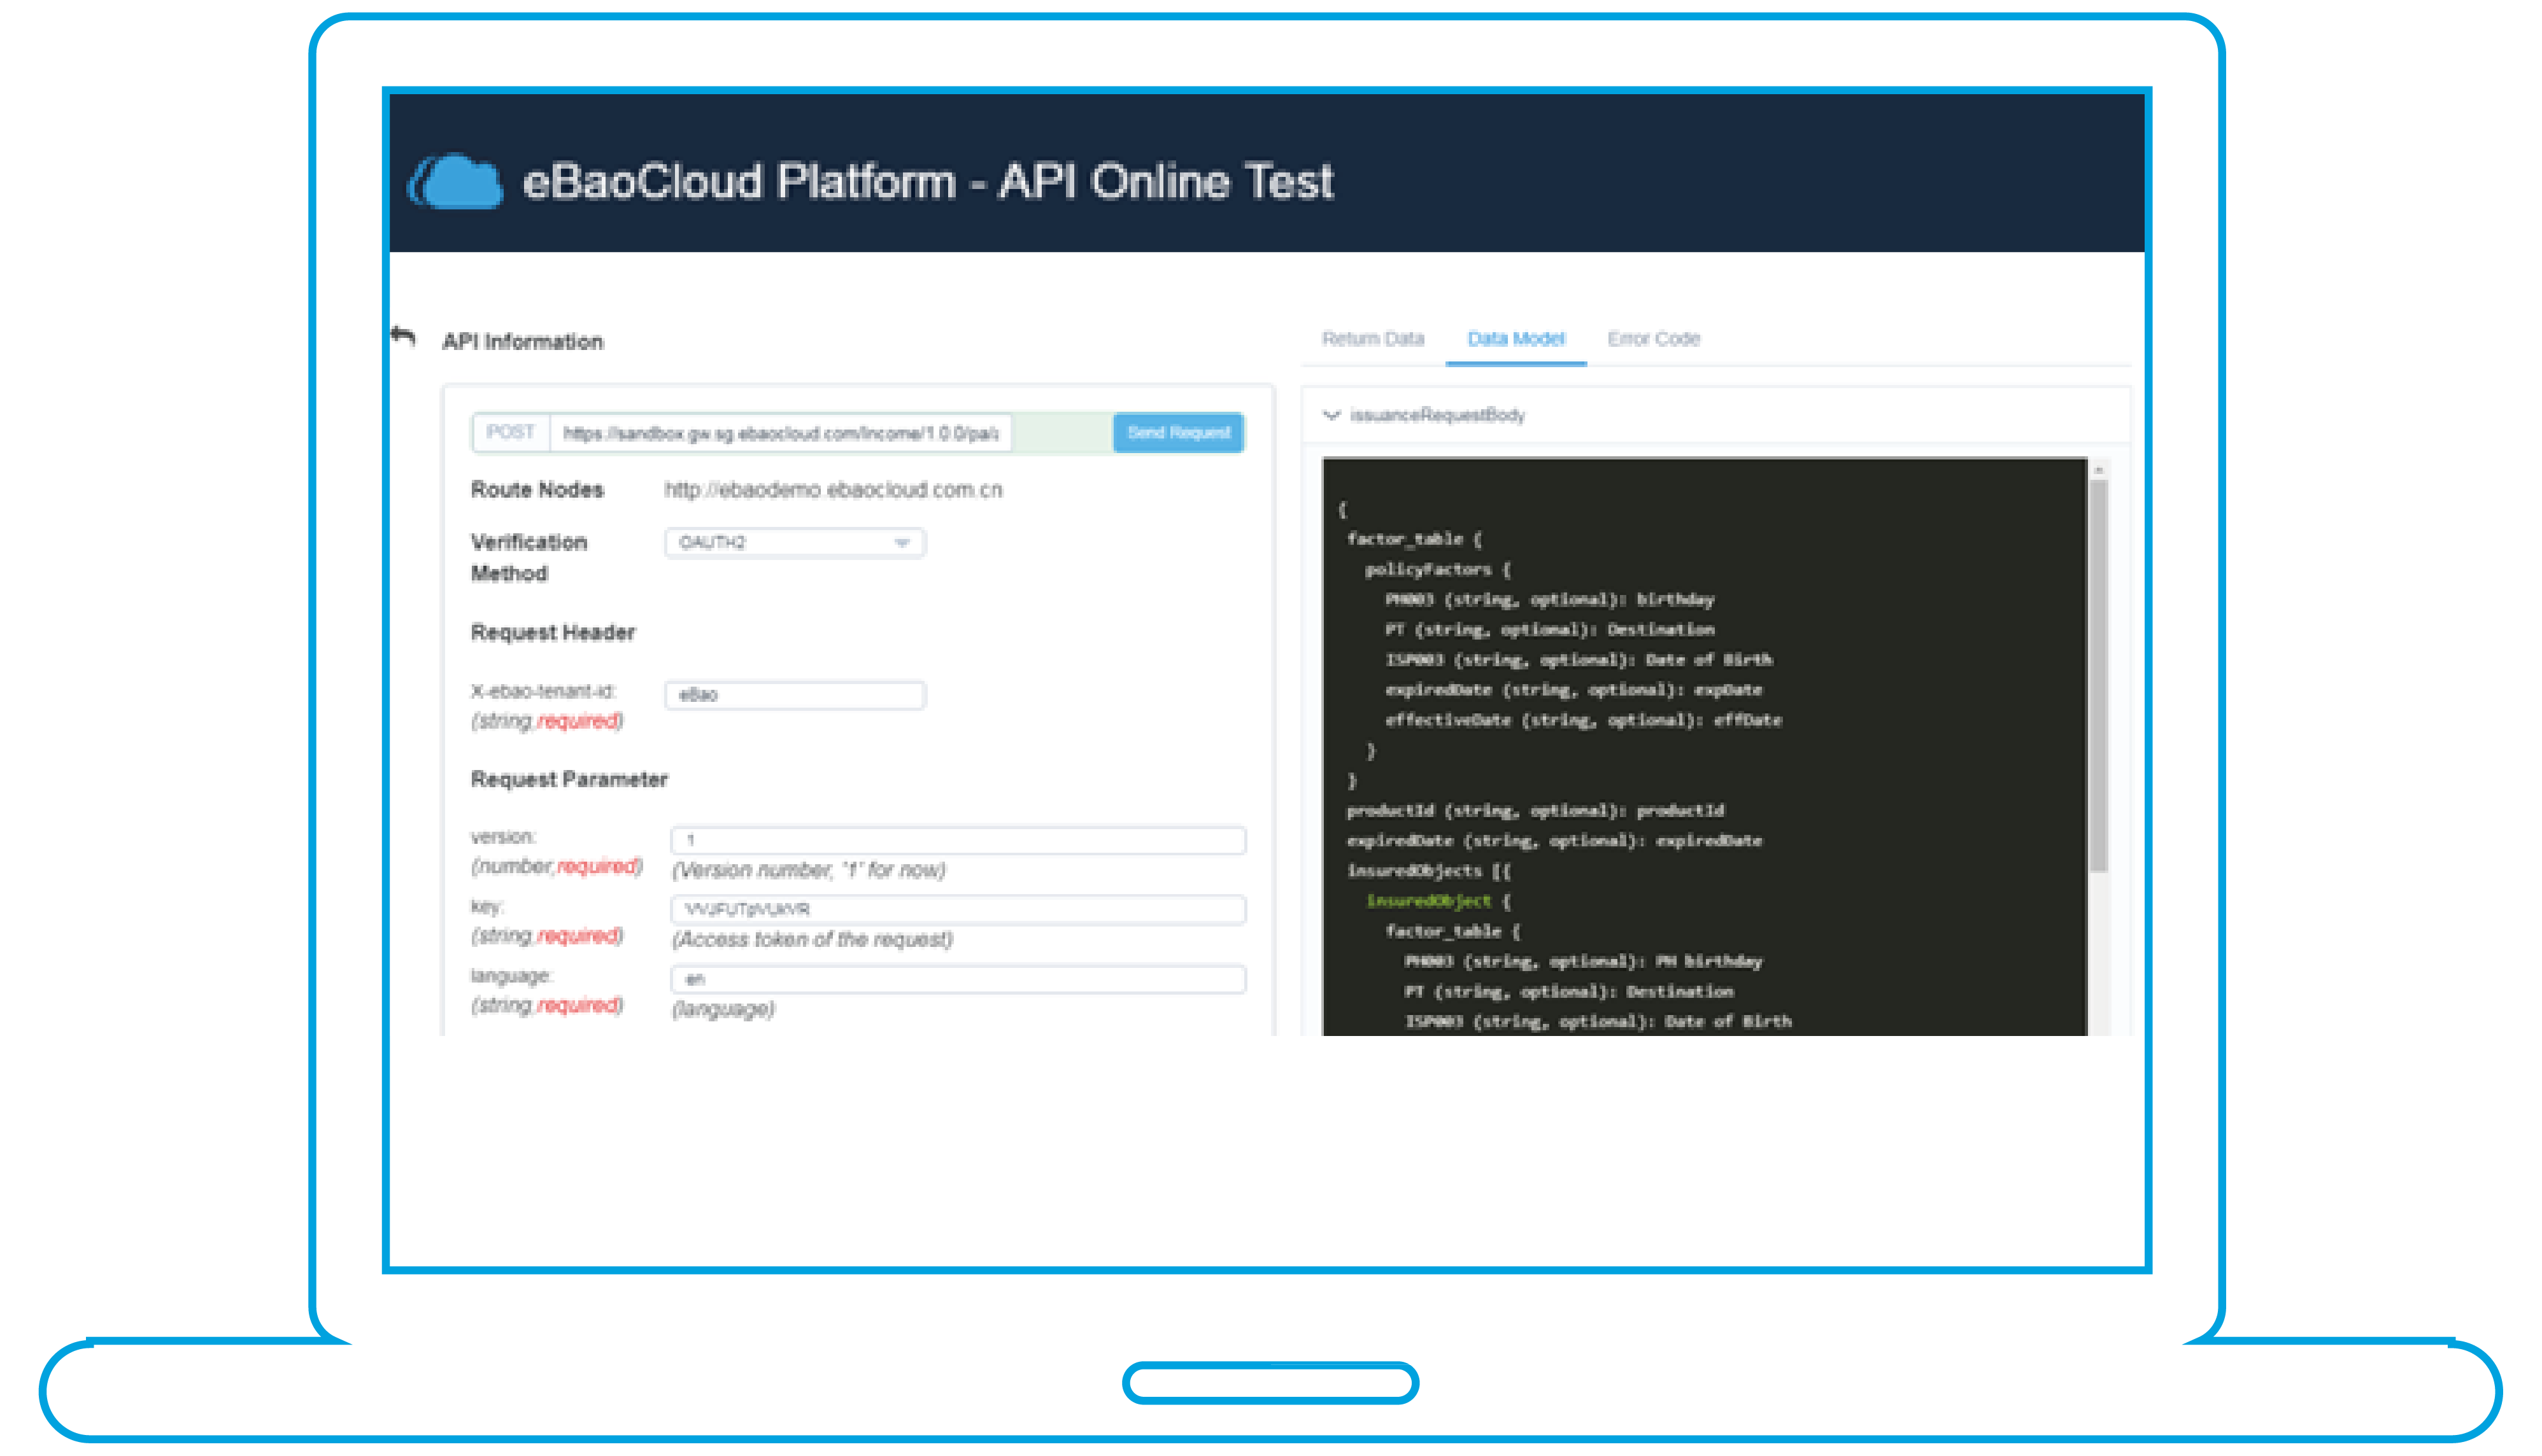Click the 'Verification Method' label
The image size is (2542, 1456).
point(529,558)
